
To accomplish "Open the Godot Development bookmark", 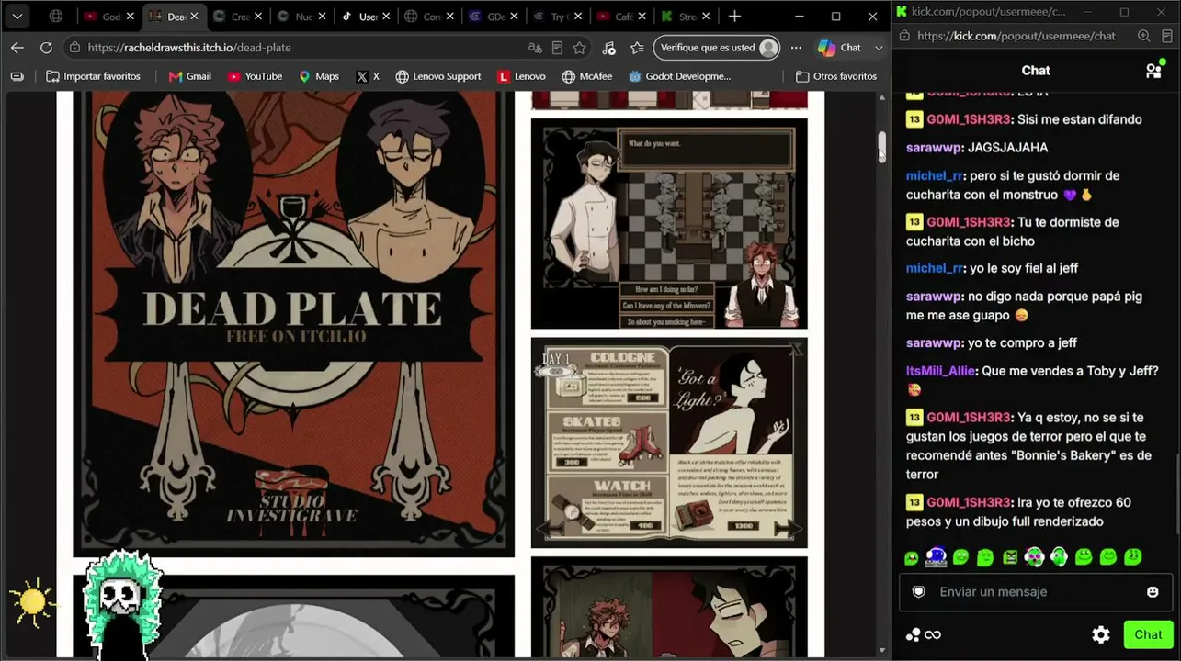I will pos(680,76).
